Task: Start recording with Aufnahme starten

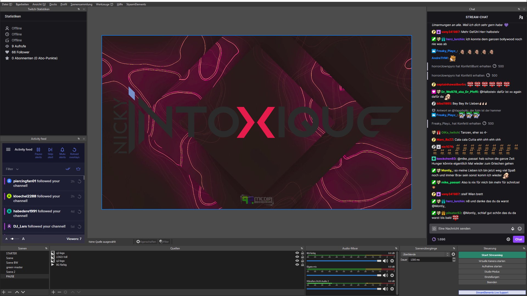Action: tap(492, 266)
